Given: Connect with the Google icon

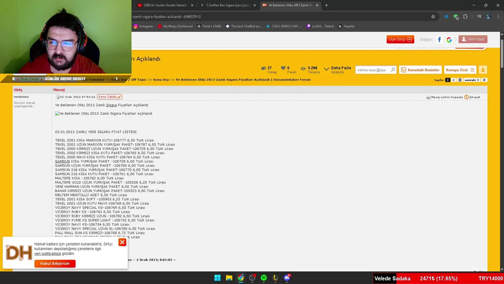Looking at the screenshot, I should [449, 39].
